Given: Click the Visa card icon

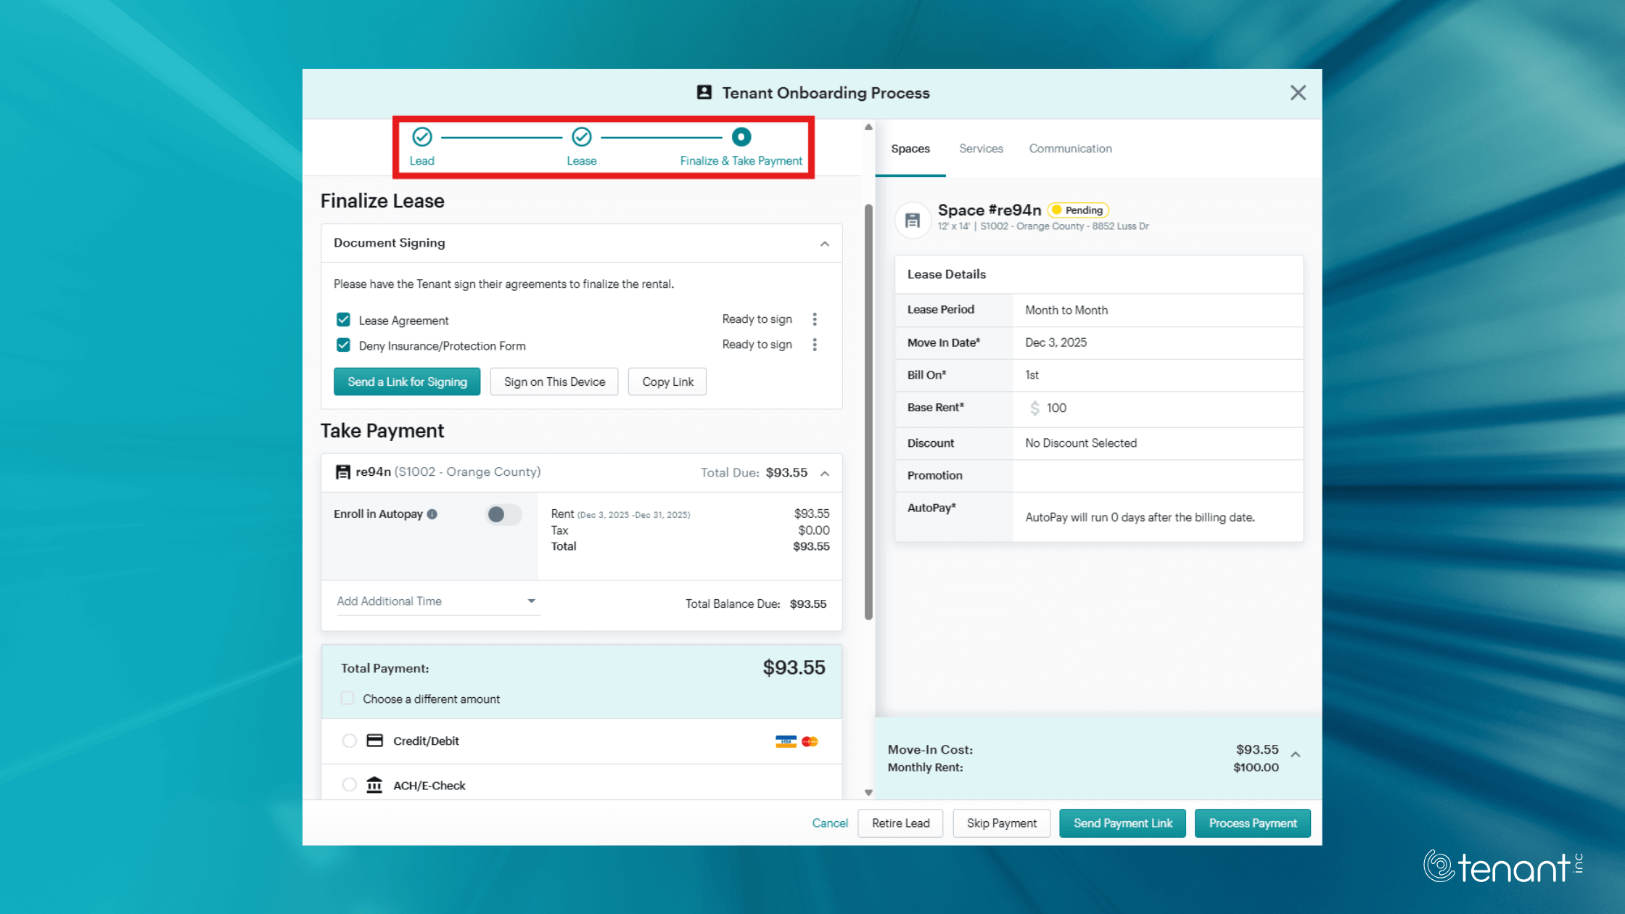Looking at the screenshot, I should [785, 741].
